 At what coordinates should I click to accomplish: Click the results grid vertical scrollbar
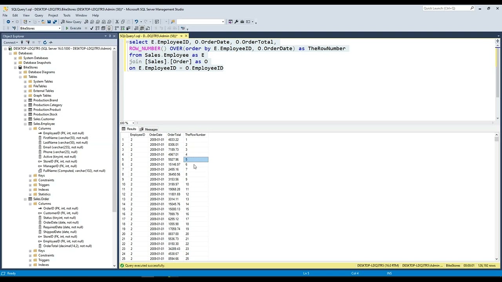(x=497, y=197)
